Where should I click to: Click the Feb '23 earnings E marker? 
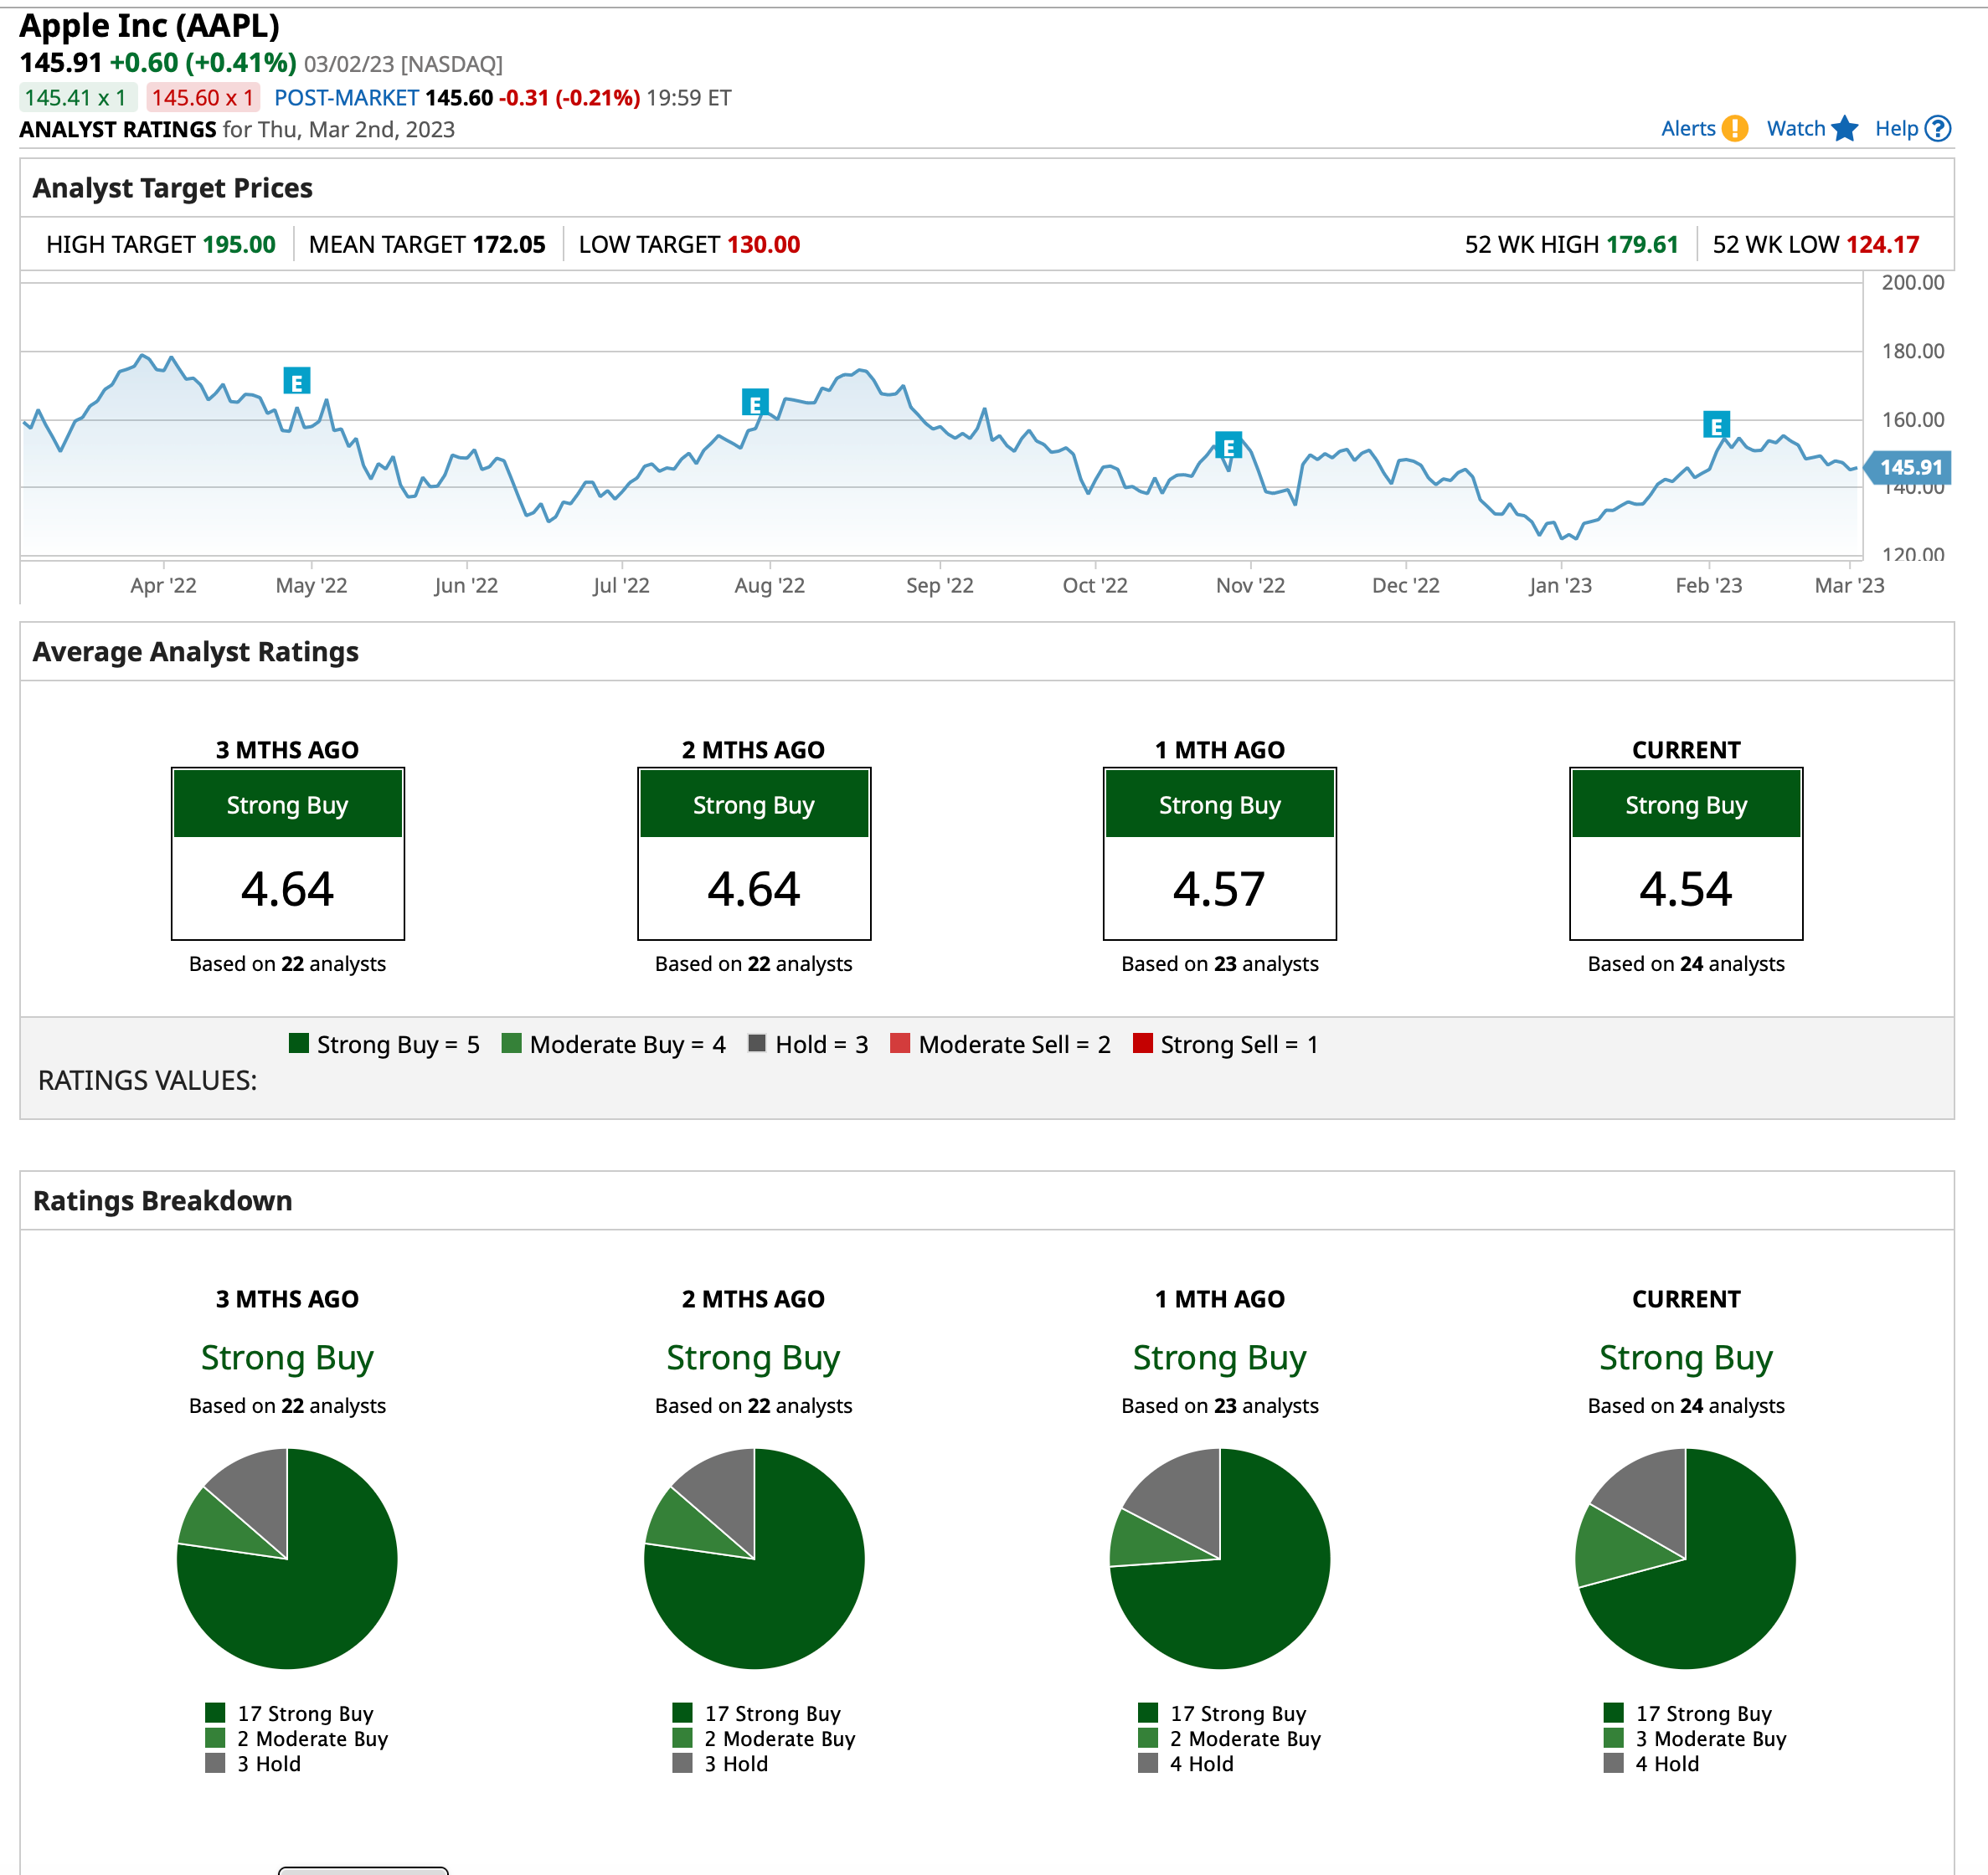point(1716,424)
